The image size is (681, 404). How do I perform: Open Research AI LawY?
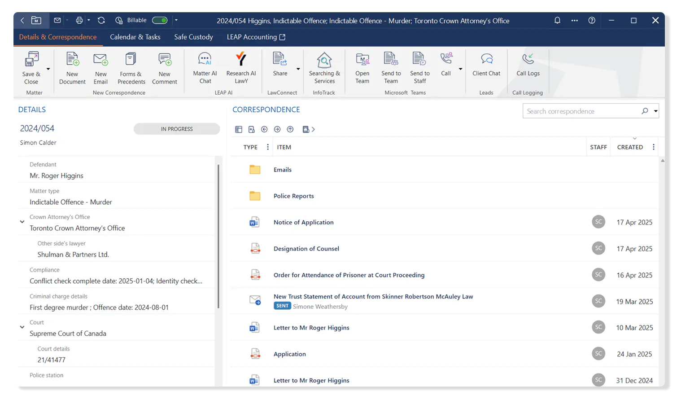click(241, 68)
